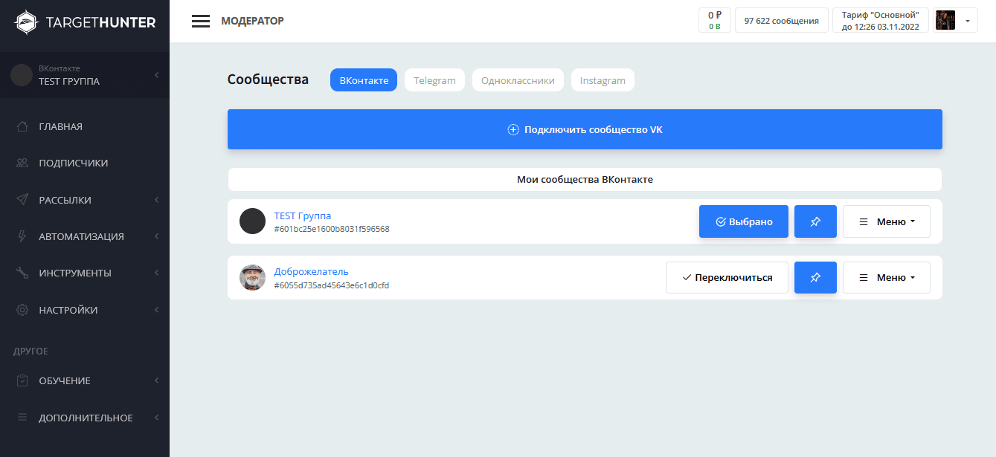The width and height of the screenshot is (996, 457).
Task: Open Подписчики in the sidebar
Action: pyautogui.click(x=73, y=163)
